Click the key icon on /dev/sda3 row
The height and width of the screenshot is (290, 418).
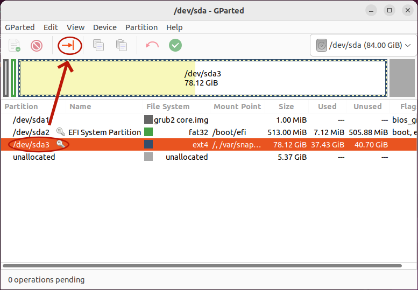point(61,144)
